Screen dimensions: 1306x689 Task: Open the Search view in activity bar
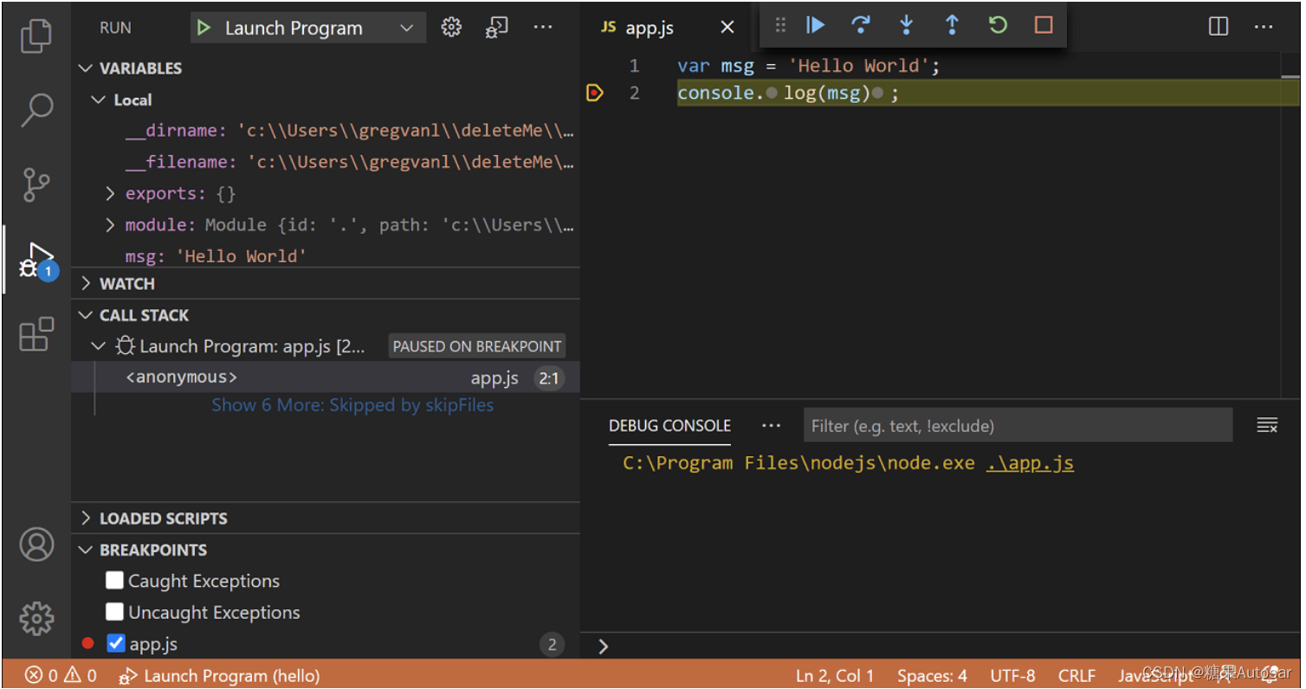click(36, 110)
